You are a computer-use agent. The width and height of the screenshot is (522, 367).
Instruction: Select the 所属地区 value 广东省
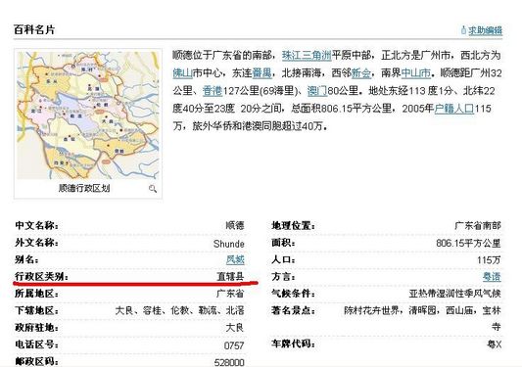tap(230, 294)
